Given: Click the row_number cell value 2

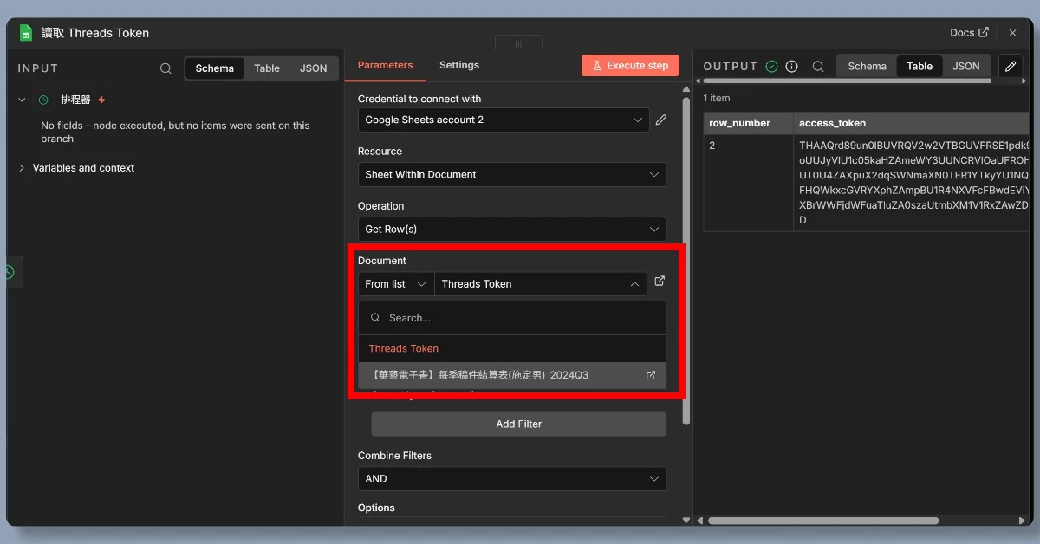Looking at the screenshot, I should [748, 183].
